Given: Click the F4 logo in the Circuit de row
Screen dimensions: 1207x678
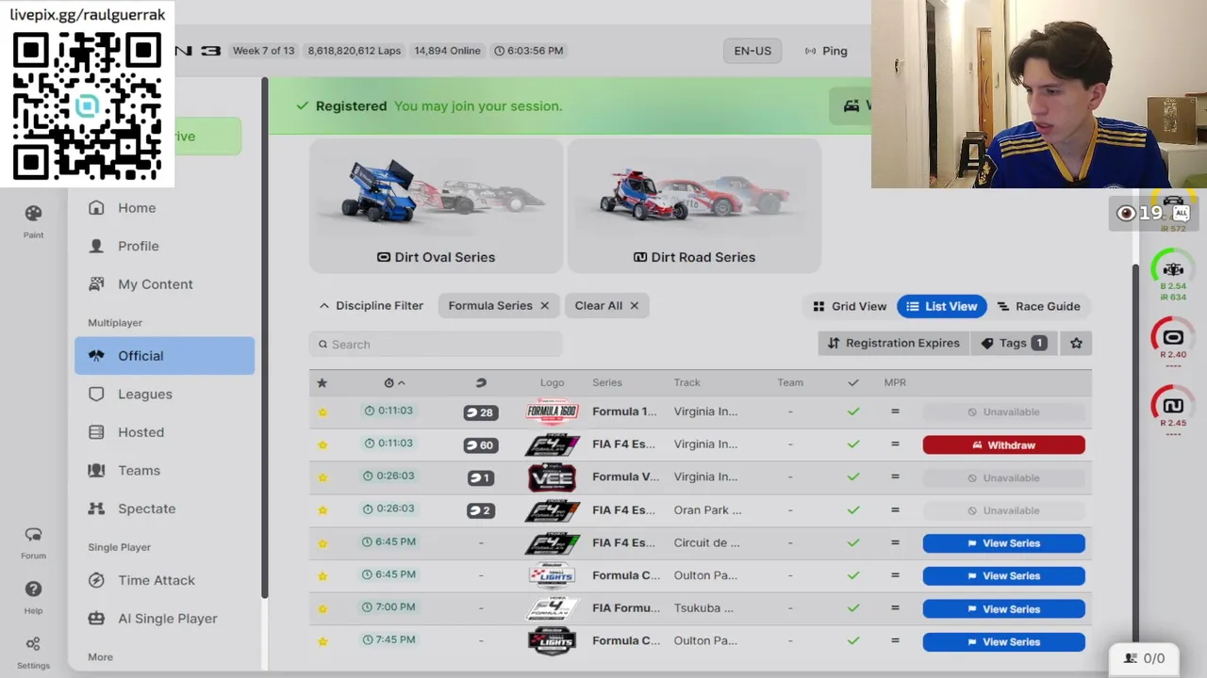Looking at the screenshot, I should coord(552,543).
